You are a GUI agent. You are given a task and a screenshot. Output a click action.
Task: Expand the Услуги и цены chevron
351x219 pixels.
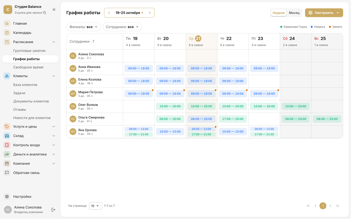click(54, 127)
